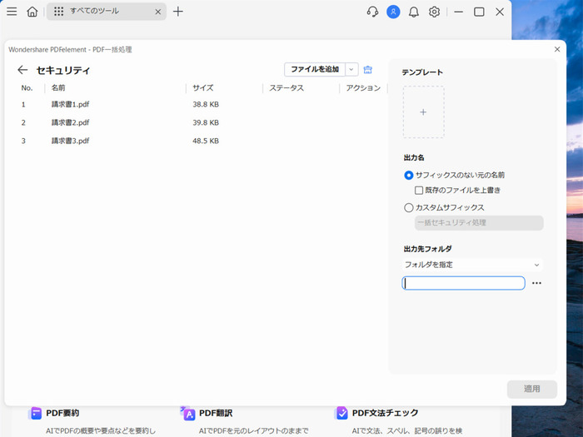Sort by the サイズ column header
Viewport: 583px width, 437px height.
tap(203, 88)
